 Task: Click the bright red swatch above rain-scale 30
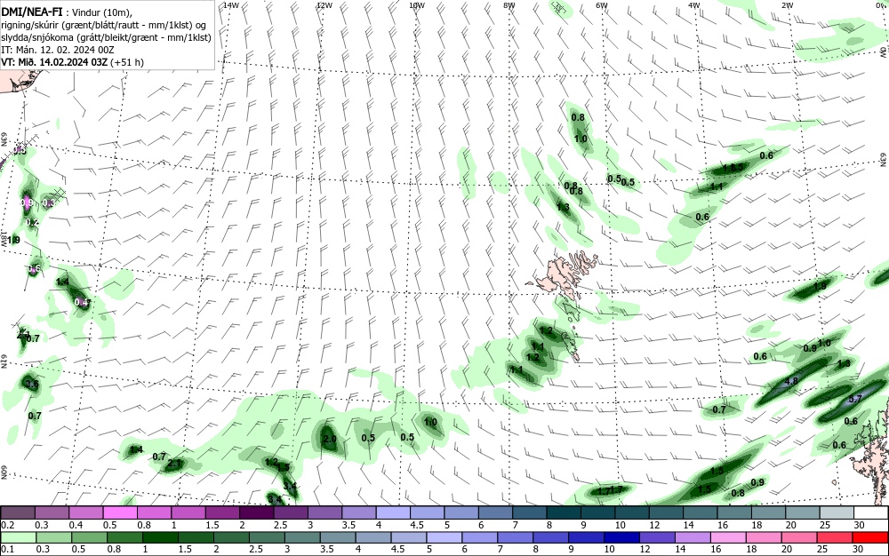click(869, 537)
